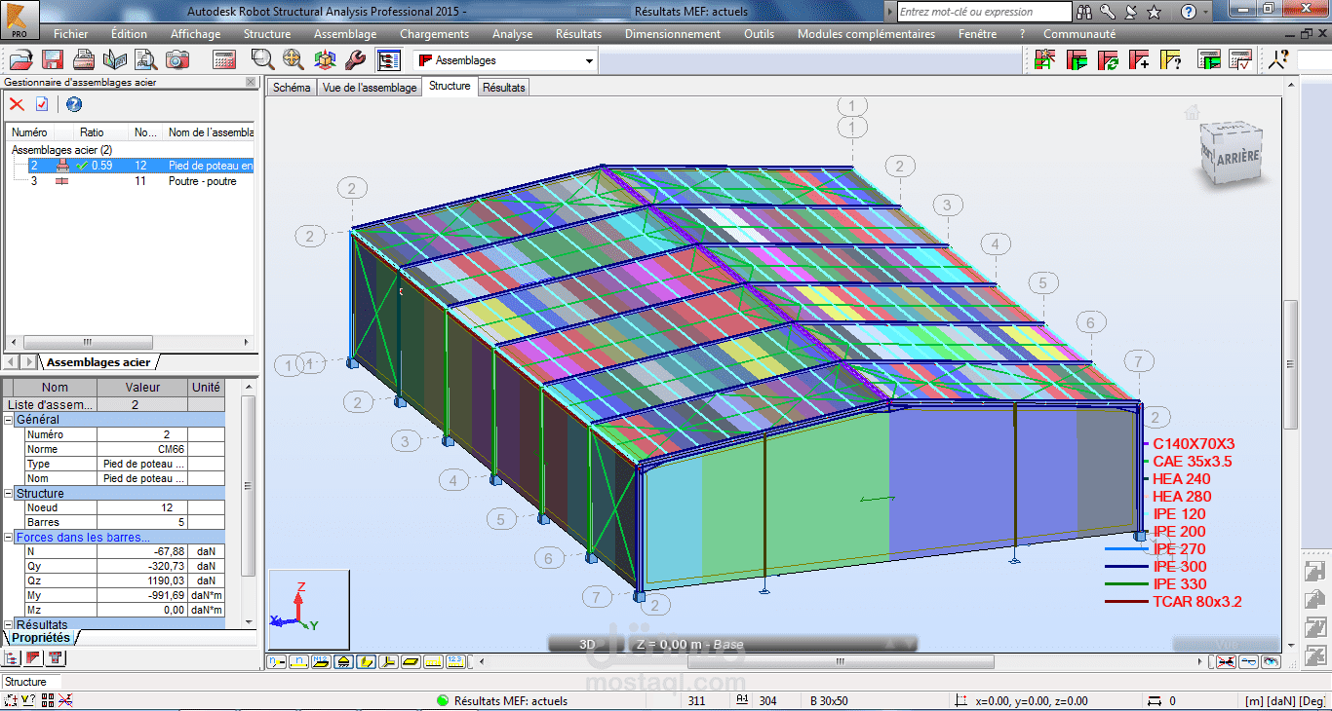This screenshot has width=1332, height=711.
Task: Open print preview with the magnifier page icon
Action: pyautogui.click(x=146, y=60)
